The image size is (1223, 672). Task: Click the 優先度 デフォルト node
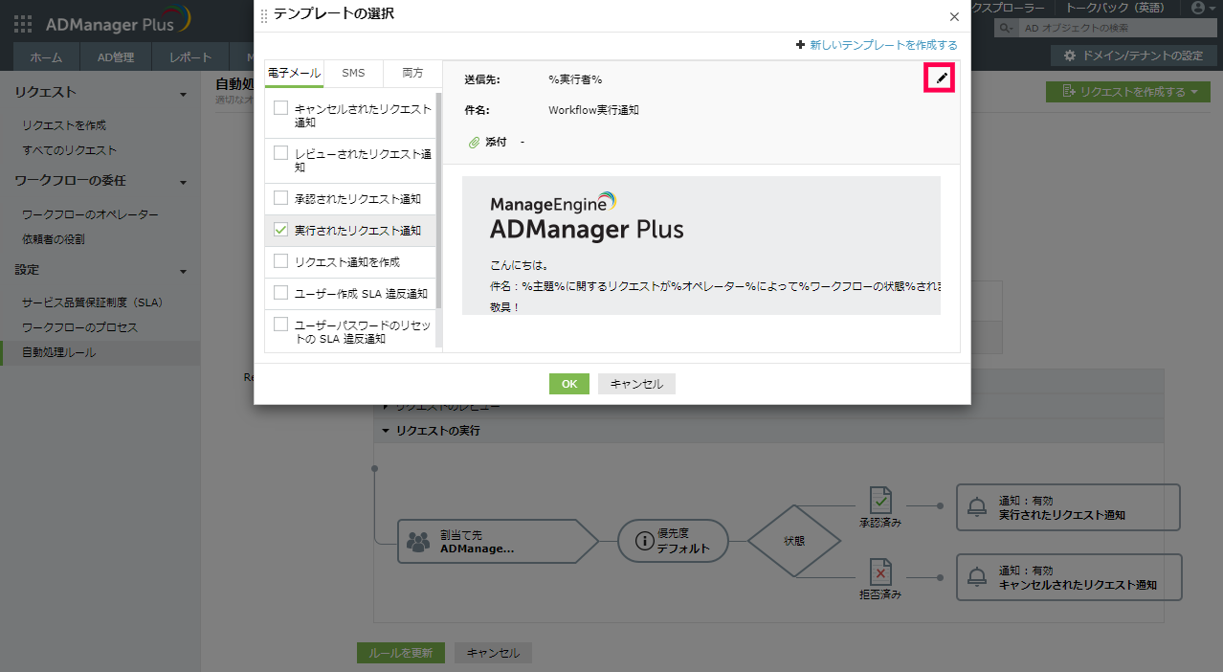click(x=673, y=542)
